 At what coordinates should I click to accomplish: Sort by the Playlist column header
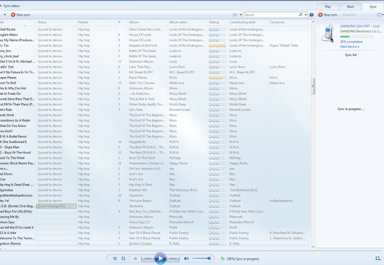[x=96, y=22]
